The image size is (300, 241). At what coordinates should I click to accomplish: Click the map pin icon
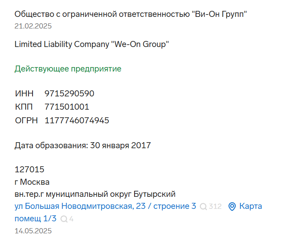232,206
